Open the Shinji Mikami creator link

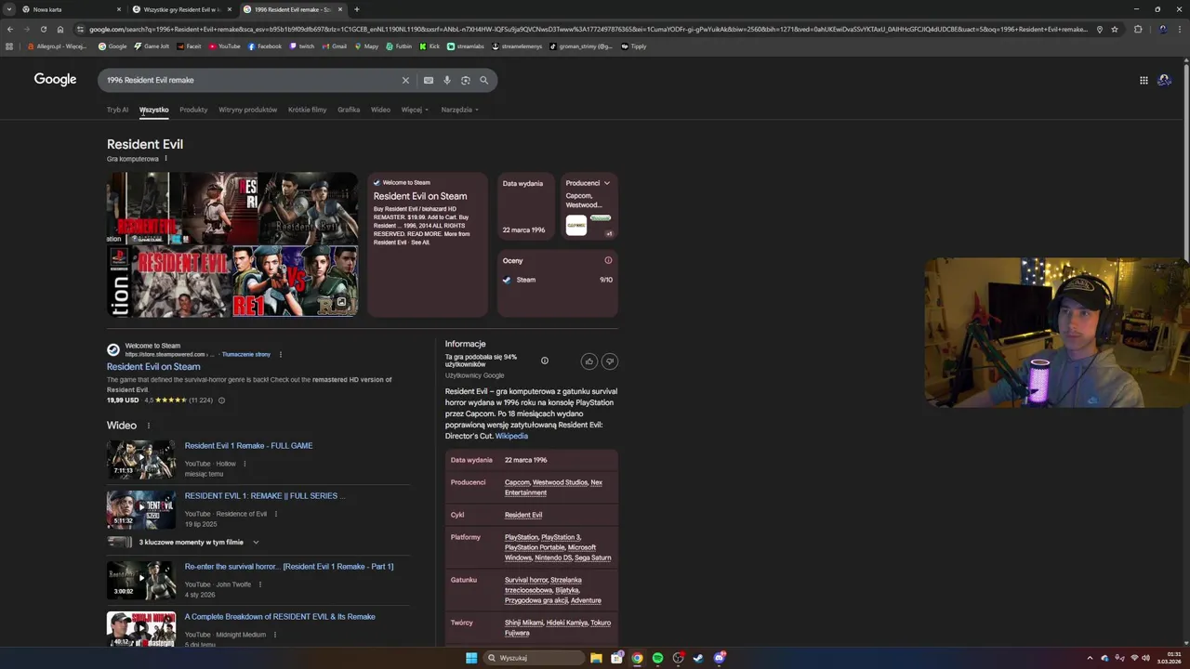pyautogui.click(x=523, y=623)
